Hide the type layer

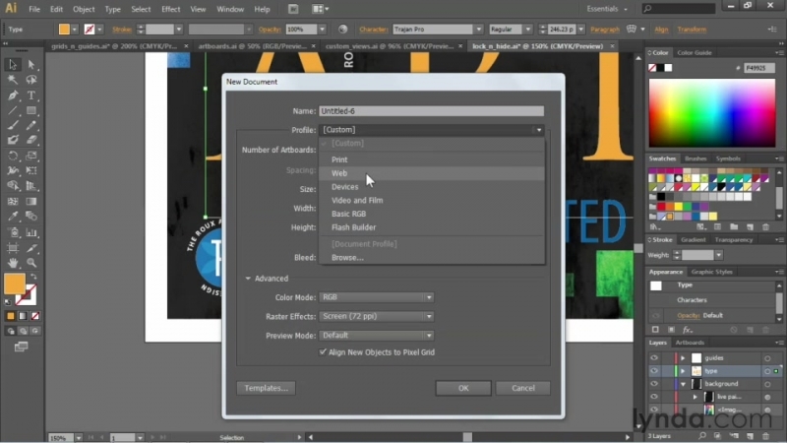pyautogui.click(x=654, y=371)
